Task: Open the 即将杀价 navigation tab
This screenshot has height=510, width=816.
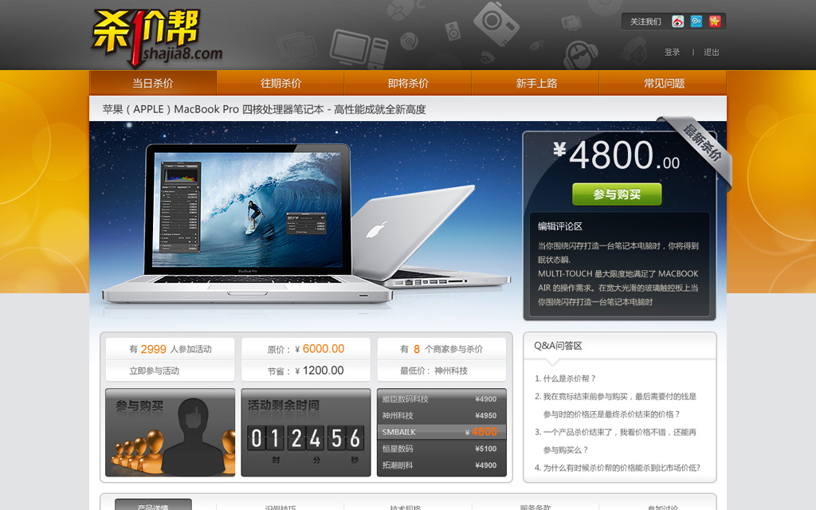Action: (x=408, y=83)
